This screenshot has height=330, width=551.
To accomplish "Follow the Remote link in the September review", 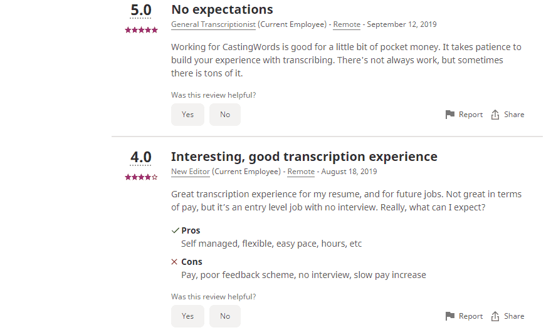I will (347, 24).
